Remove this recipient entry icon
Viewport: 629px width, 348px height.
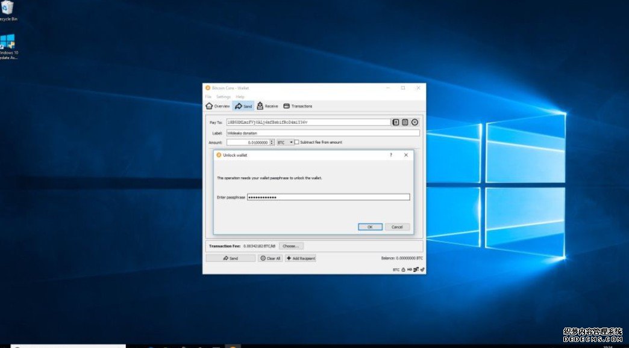coord(415,122)
